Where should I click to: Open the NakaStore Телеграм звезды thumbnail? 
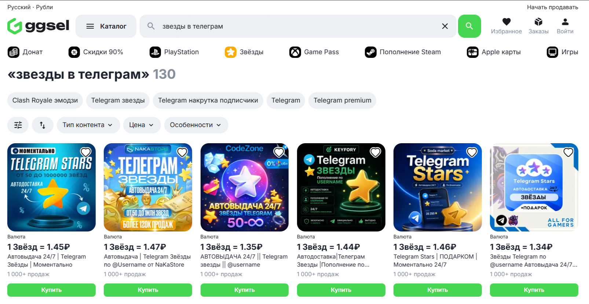point(148,187)
